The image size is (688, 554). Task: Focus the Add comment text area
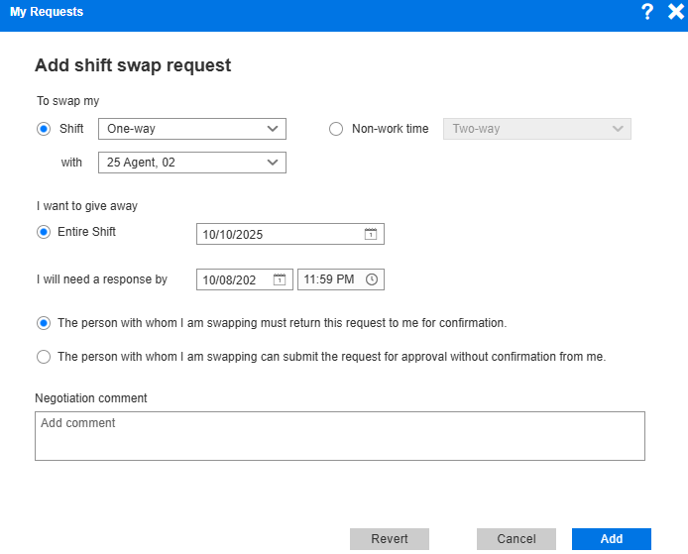tap(340, 436)
